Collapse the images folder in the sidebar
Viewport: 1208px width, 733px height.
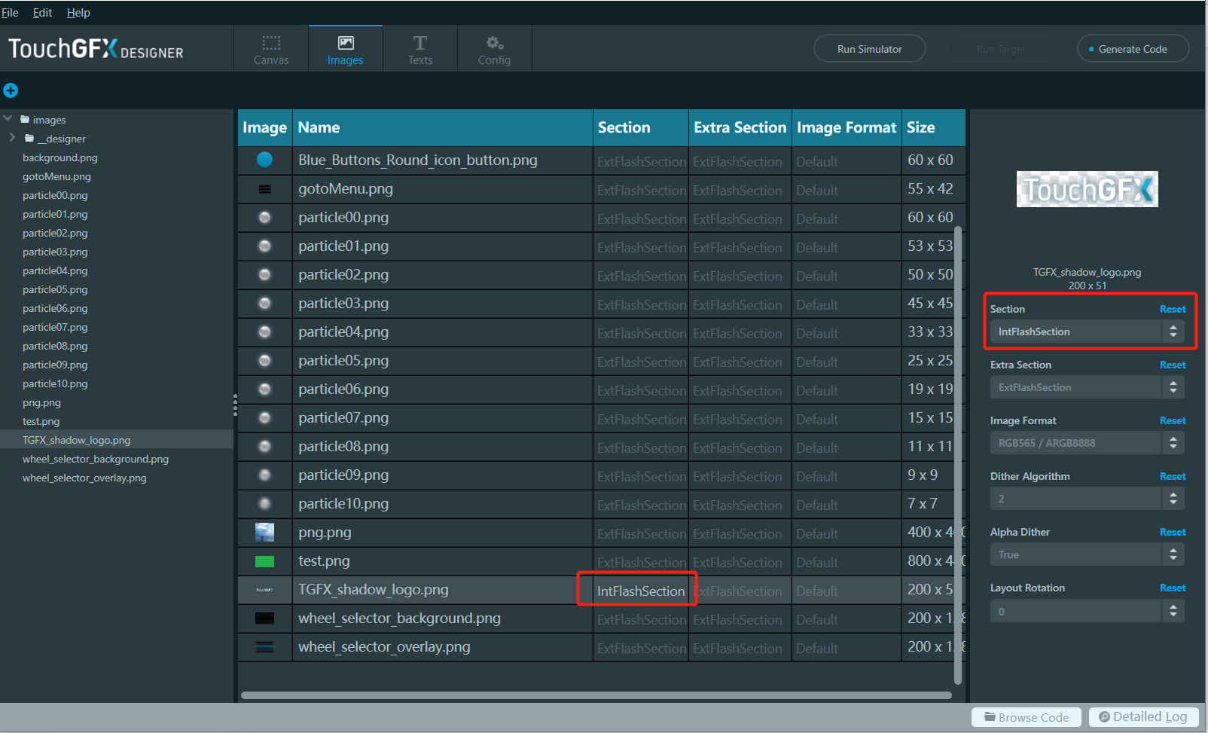coord(8,118)
